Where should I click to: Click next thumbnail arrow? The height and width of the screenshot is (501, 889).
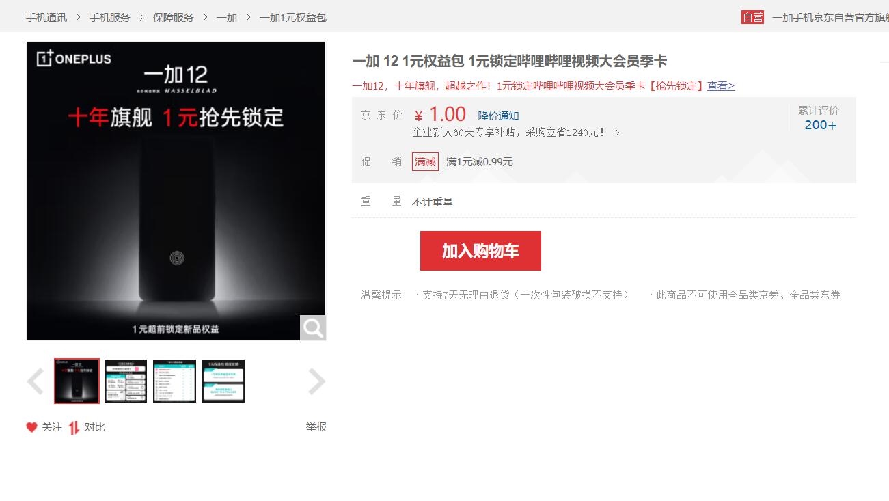coord(316,381)
